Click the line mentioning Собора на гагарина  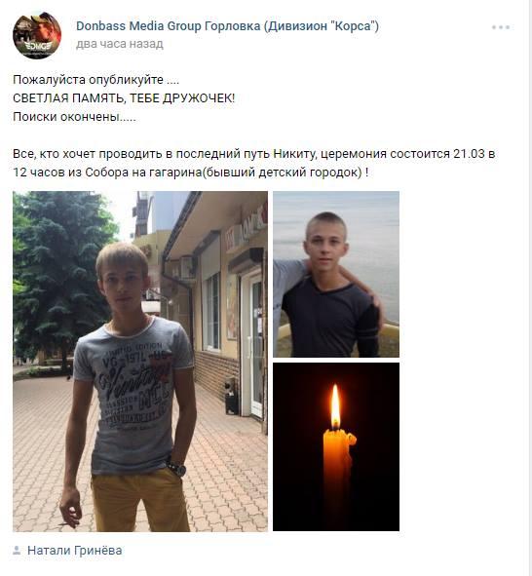pyautogui.click(x=191, y=173)
